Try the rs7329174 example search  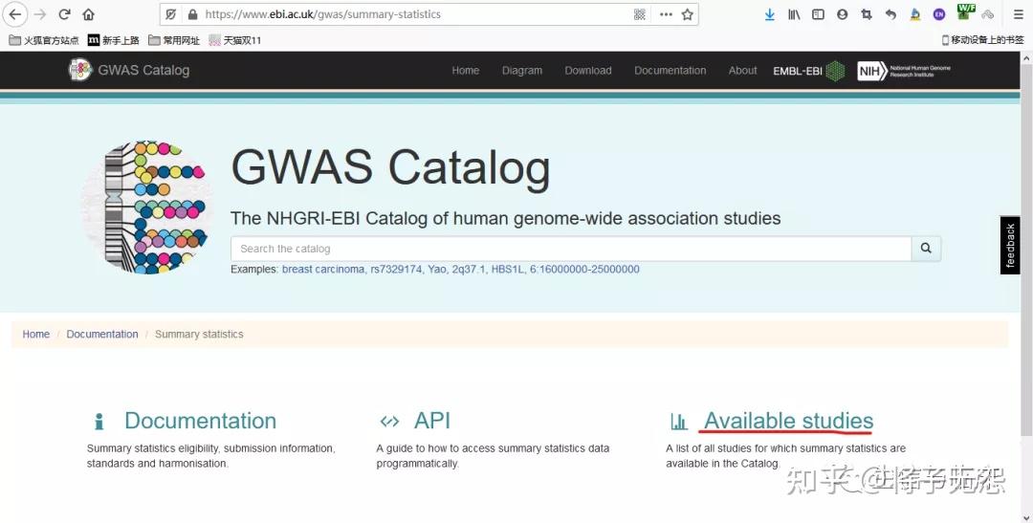[x=396, y=269]
